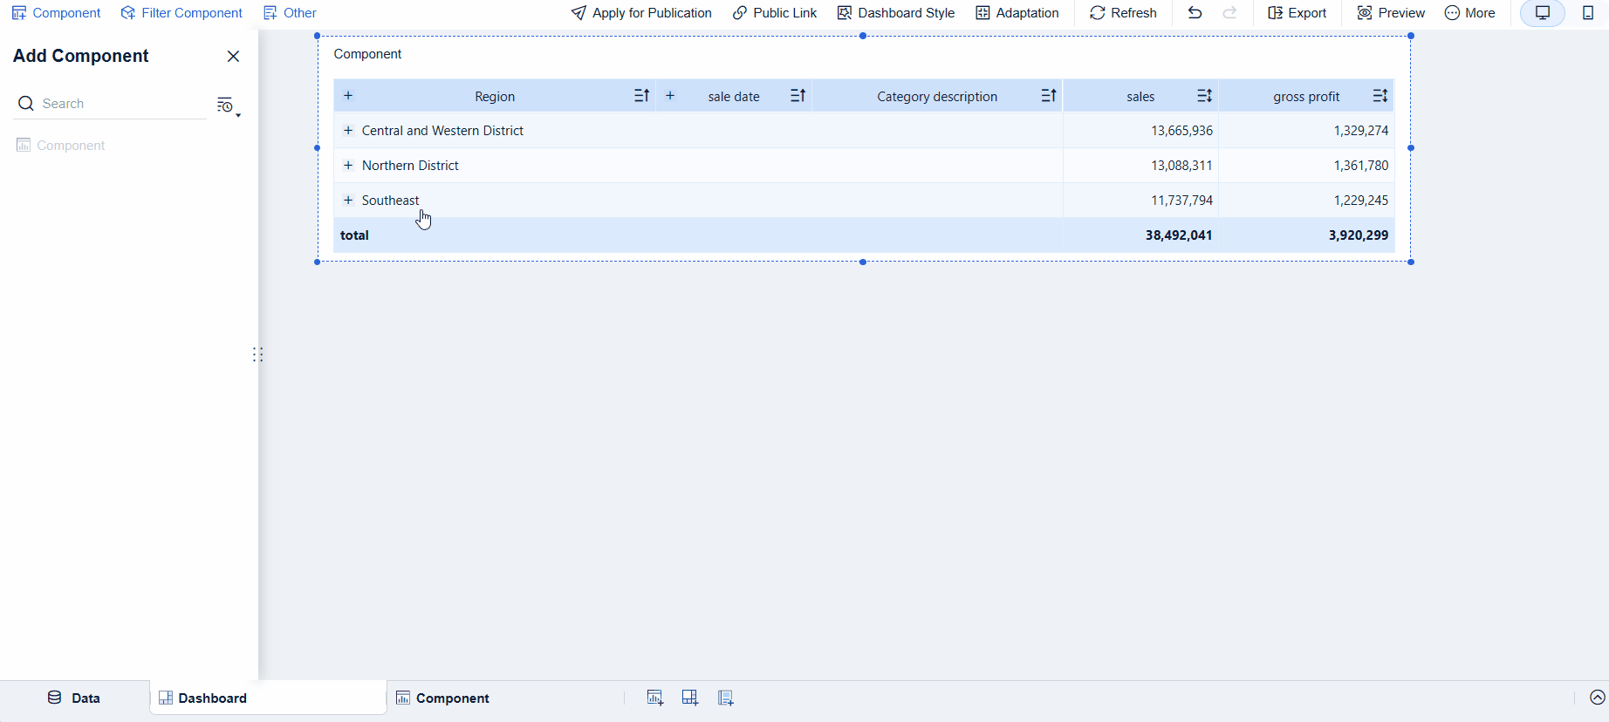Expand all rows via Region header plus
This screenshot has width=1609, height=722.
point(348,96)
